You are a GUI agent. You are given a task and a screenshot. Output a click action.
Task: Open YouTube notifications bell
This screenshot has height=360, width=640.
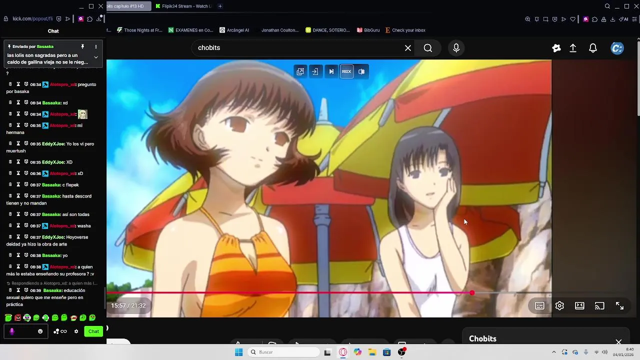tap(593, 48)
